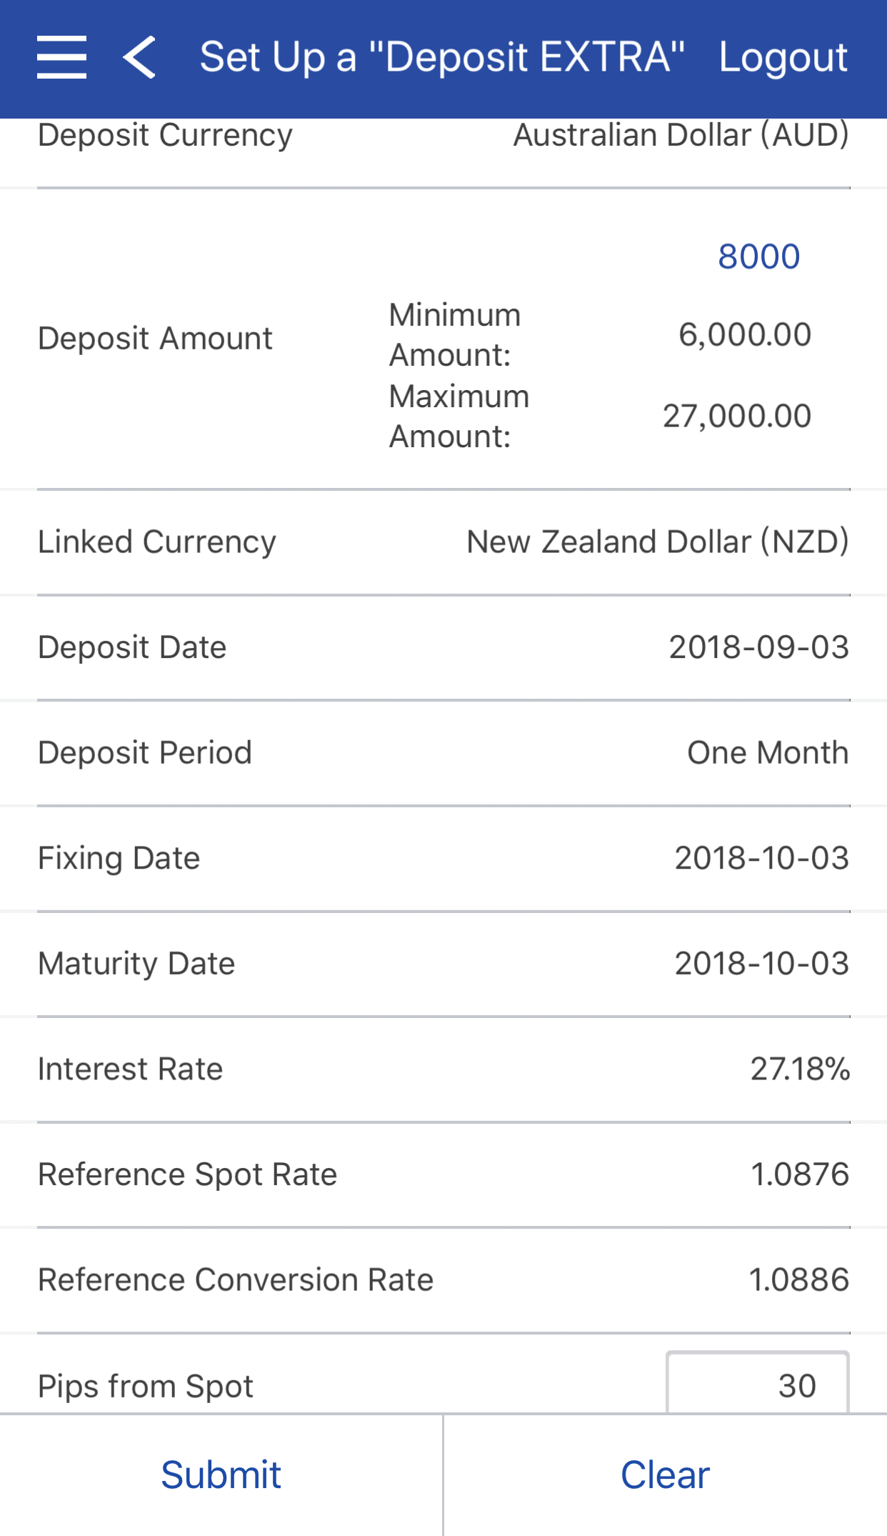The width and height of the screenshot is (887, 1536).
Task: Tap the Maturity Date row
Action: coord(443,963)
